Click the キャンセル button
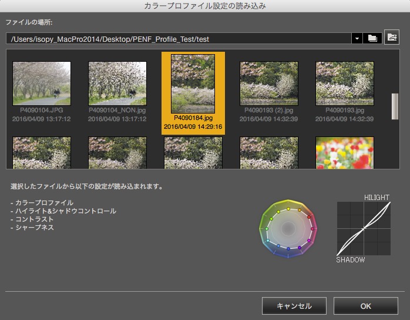 [x=294, y=306]
